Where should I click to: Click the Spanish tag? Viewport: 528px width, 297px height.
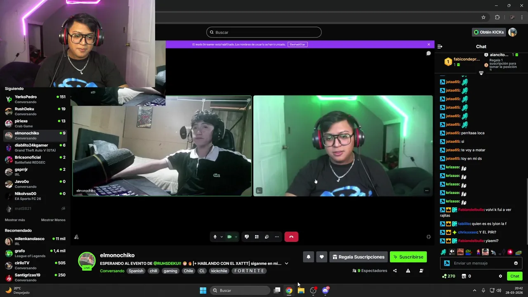pos(136,271)
